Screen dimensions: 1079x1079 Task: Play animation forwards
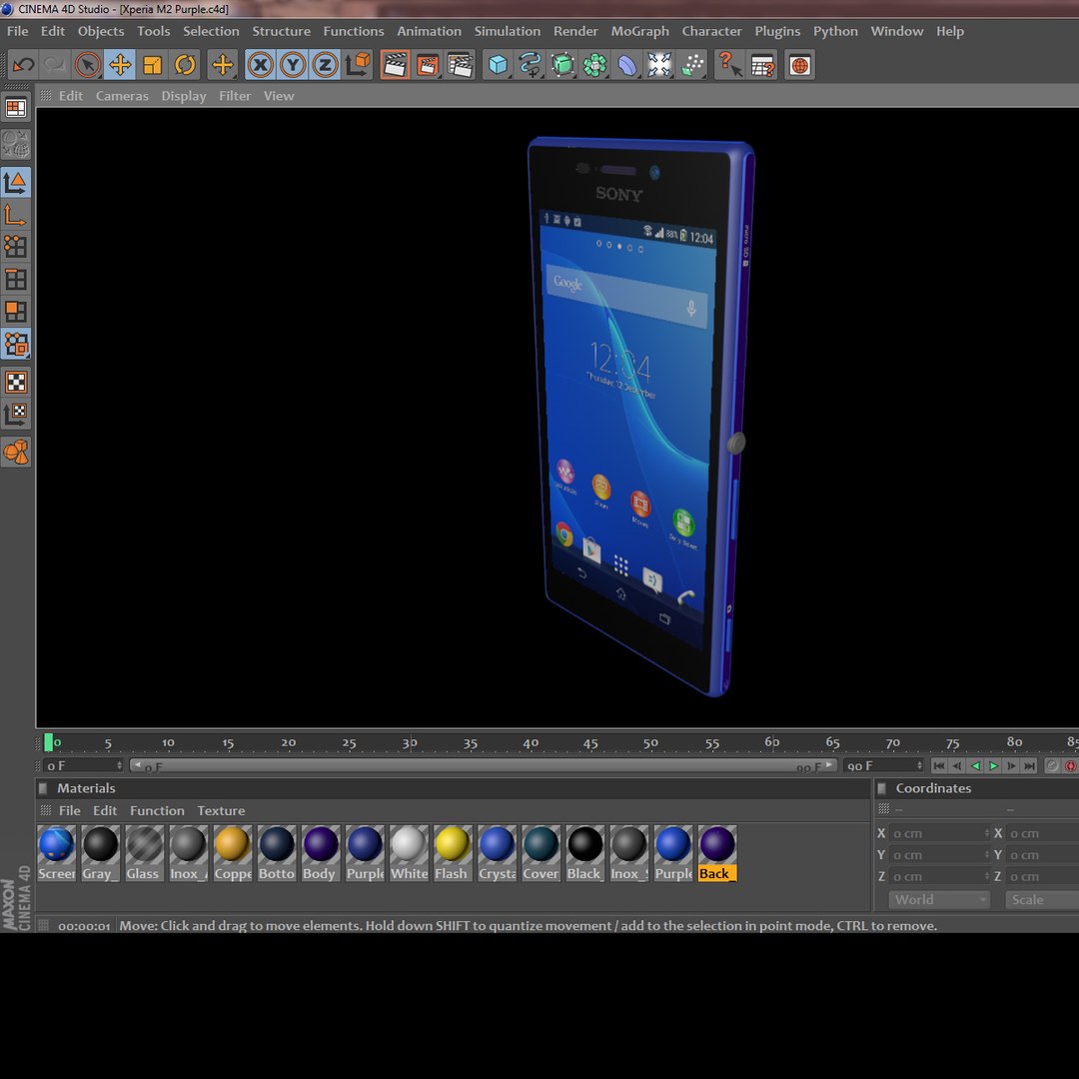(993, 766)
